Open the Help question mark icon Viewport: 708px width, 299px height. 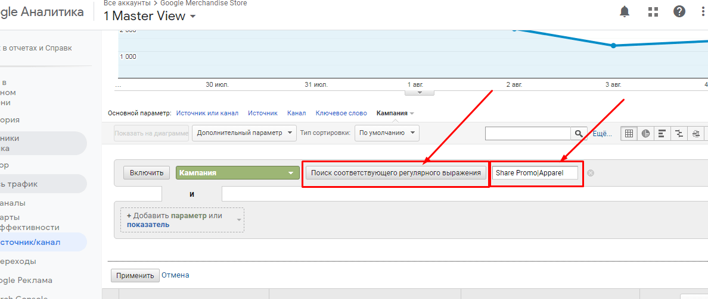[x=679, y=11]
